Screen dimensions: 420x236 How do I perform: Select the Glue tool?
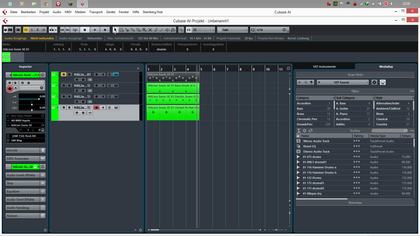pyautogui.click(x=133, y=30)
